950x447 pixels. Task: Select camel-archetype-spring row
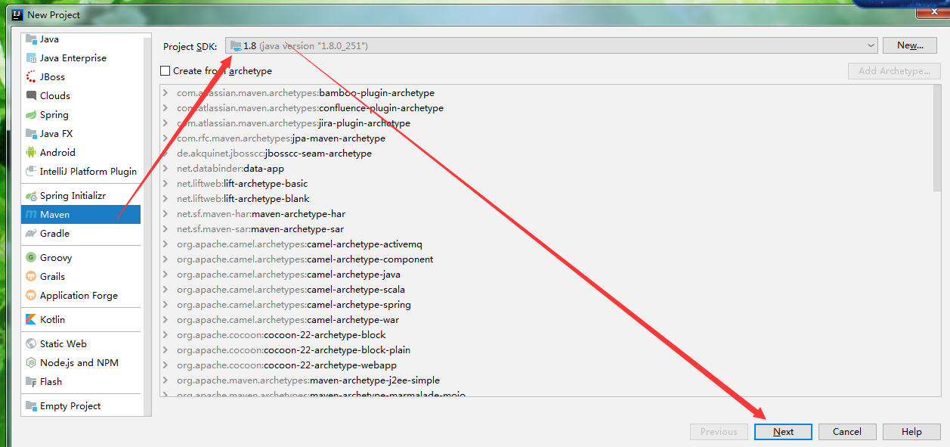pos(546,305)
